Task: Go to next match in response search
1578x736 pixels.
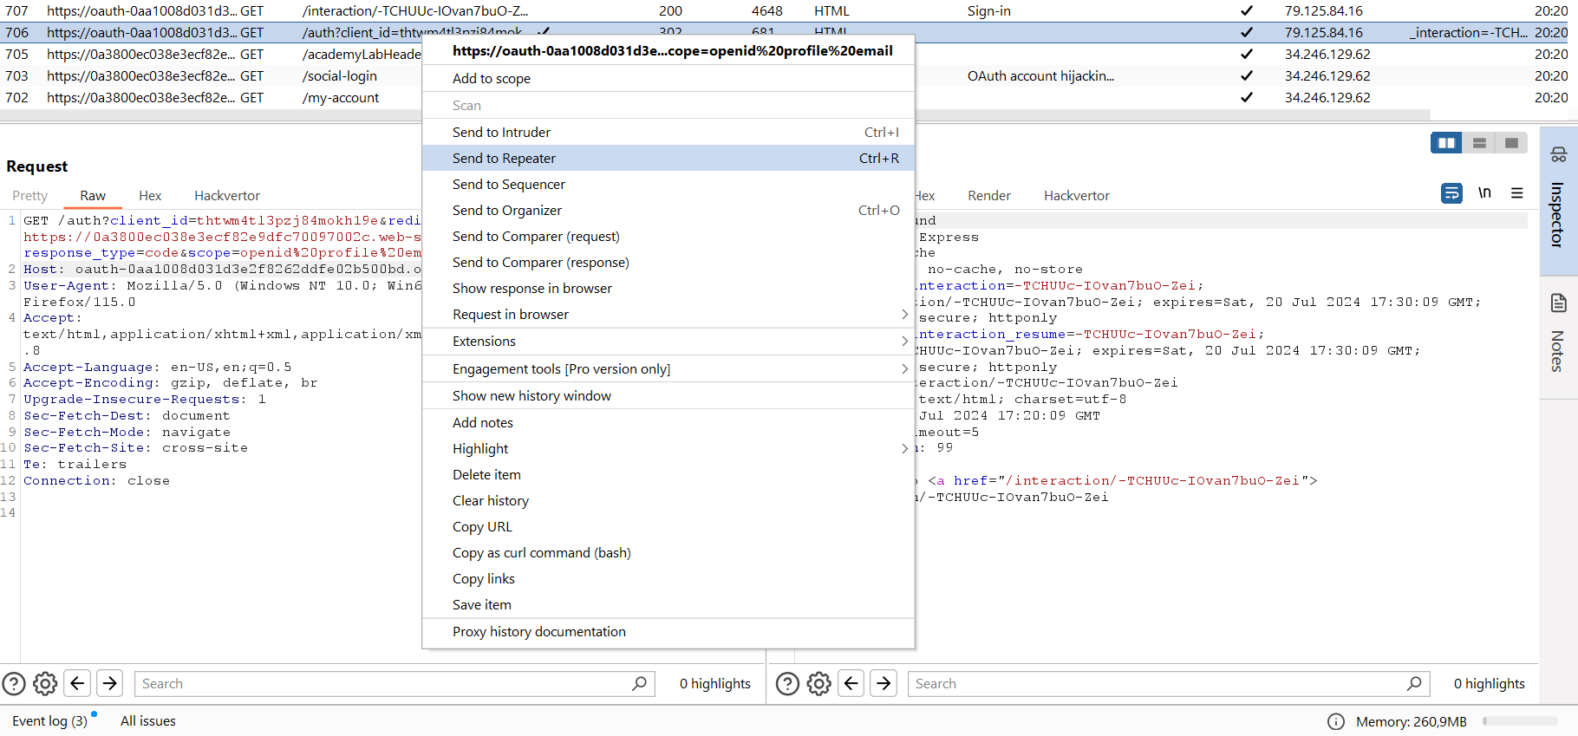Action: click(884, 684)
